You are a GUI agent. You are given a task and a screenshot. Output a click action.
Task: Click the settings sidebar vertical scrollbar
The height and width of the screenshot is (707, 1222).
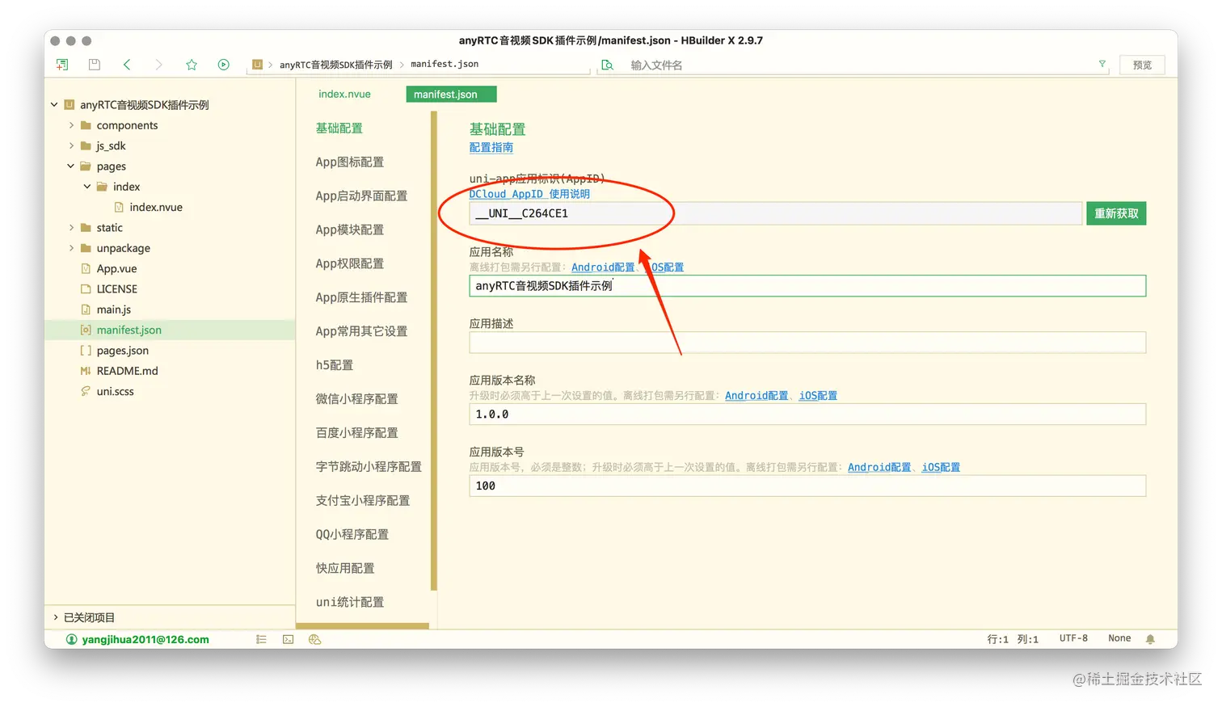[x=434, y=351]
